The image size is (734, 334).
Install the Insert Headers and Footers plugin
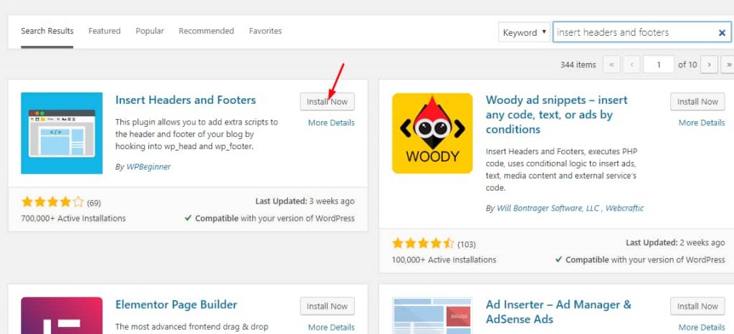click(x=327, y=102)
